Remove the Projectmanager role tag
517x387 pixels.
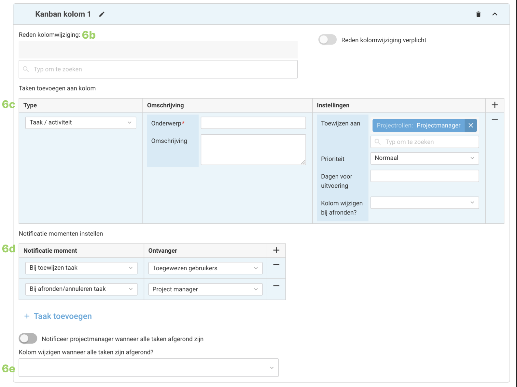tap(471, 126)
